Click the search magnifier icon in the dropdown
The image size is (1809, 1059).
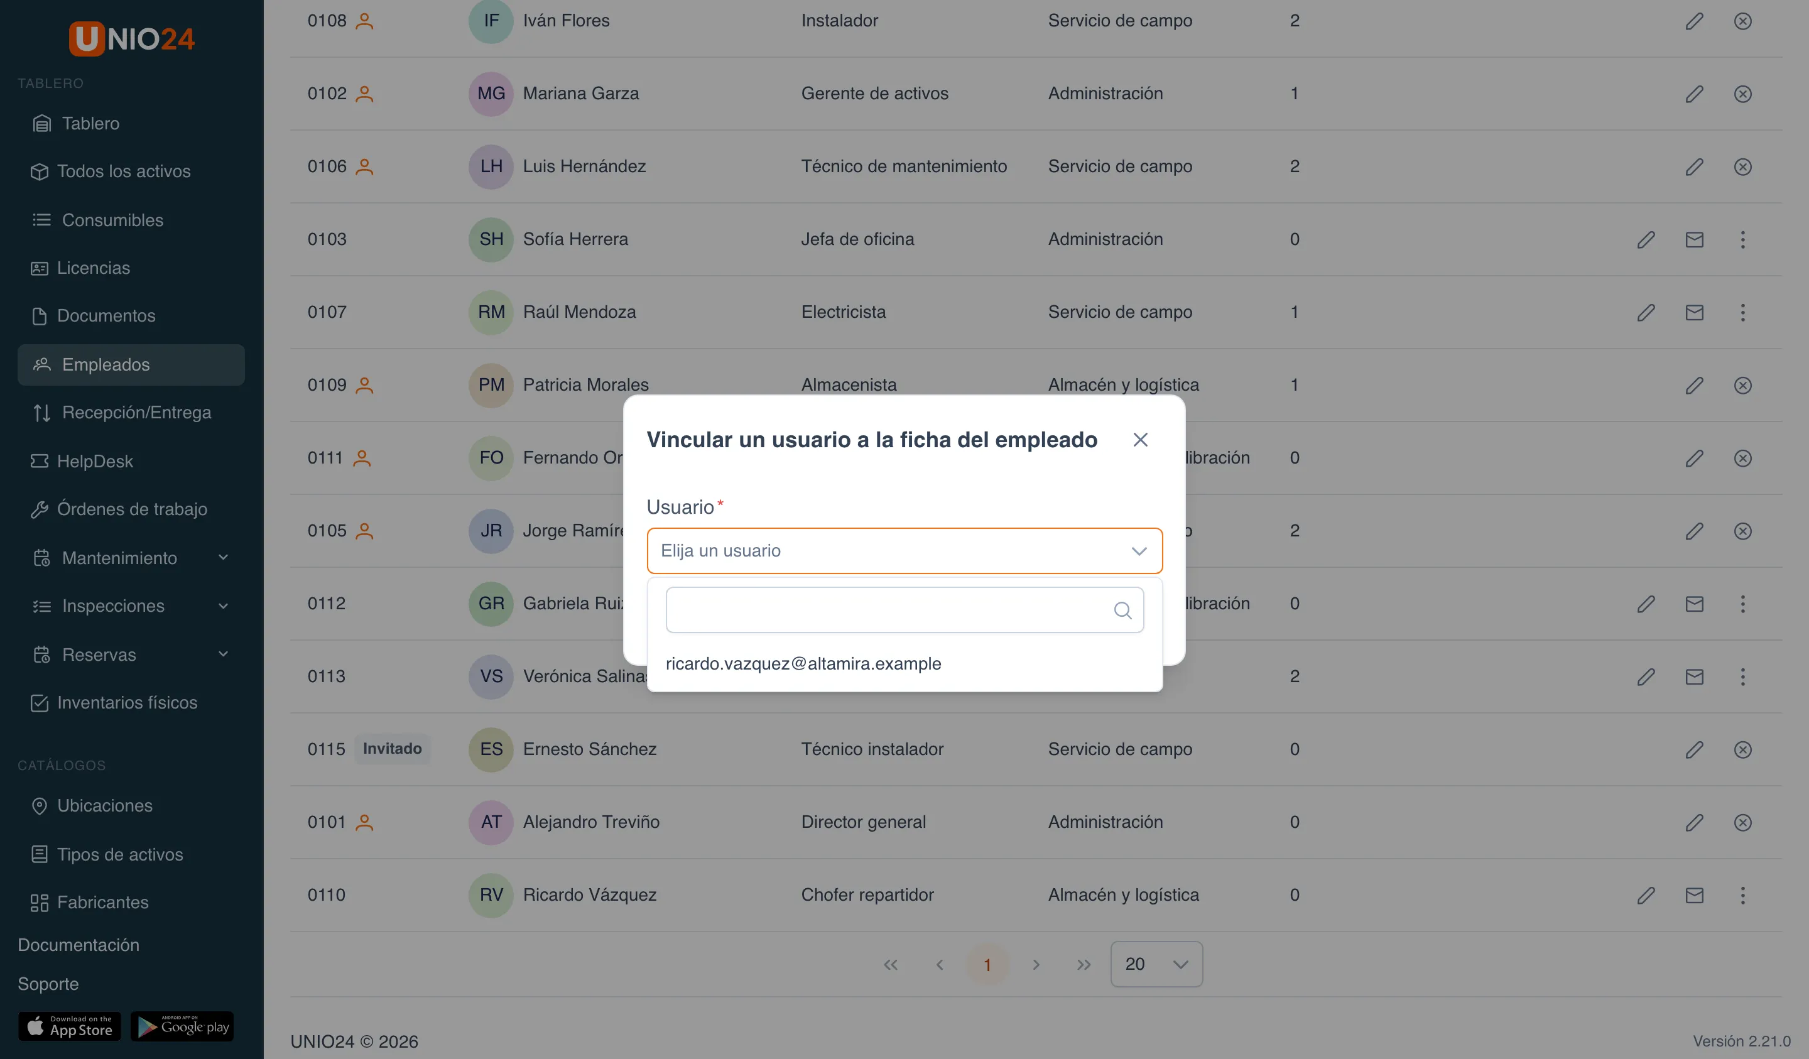[1122, 611]
